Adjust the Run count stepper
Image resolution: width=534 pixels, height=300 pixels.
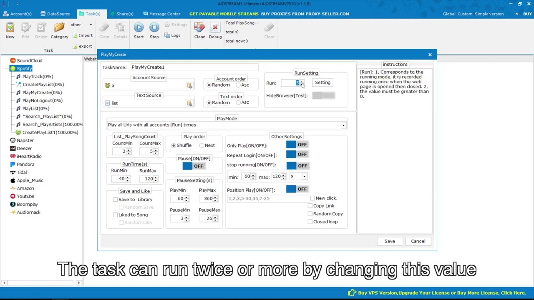tap(302, 83)
